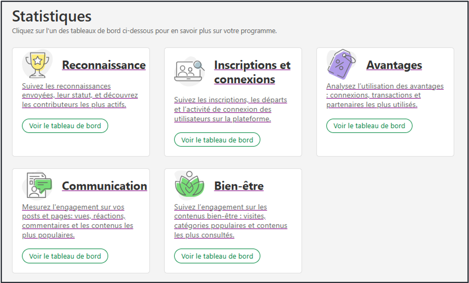Click Voir le tableau de bord under Avantages

point(369,126)
